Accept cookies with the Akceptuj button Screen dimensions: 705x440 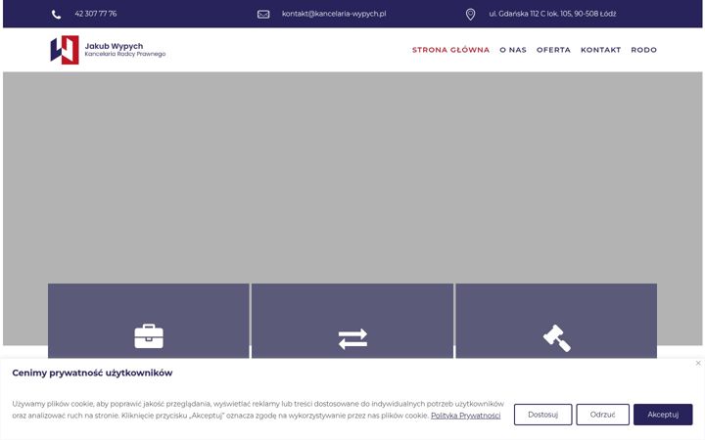click(663, 415)
